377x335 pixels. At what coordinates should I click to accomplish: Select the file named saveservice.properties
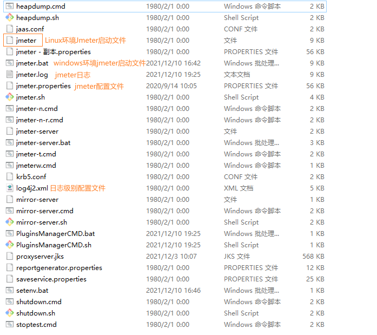[x=51, y=279]
